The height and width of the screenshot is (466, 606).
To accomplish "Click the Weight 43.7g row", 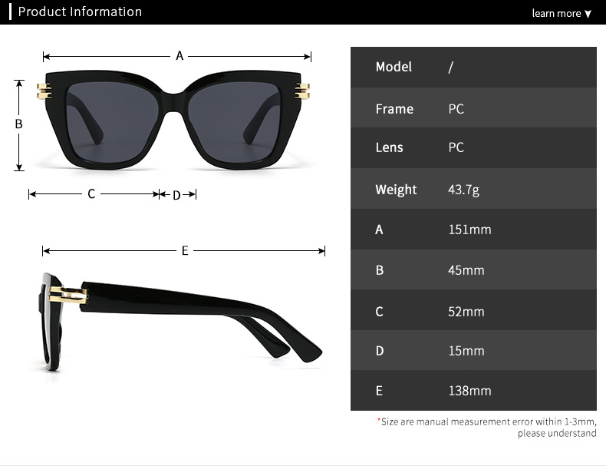I will coord(473,189).
